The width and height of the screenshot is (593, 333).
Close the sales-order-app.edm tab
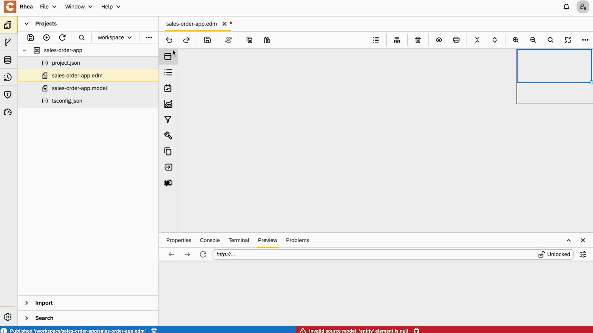pos(224,24)
